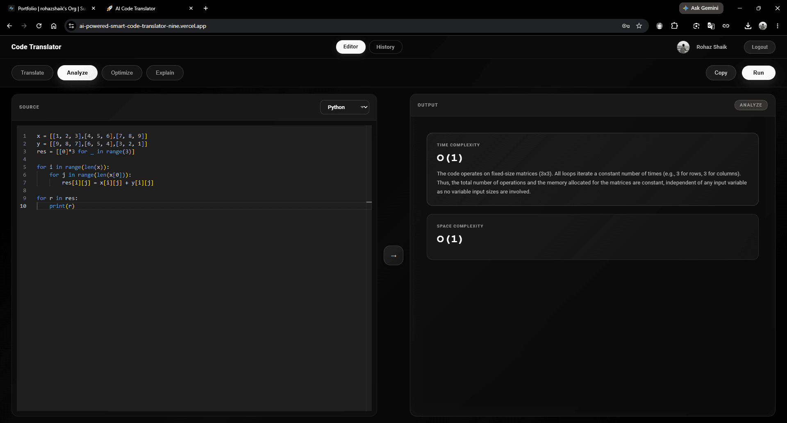
Task: Click the ANALYZE badge in output panel
Action: click(751, 105)
